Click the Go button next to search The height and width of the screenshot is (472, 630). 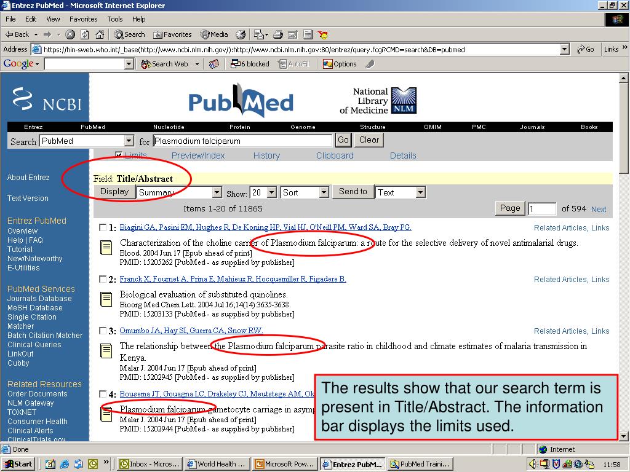click(x=343, y=140)
